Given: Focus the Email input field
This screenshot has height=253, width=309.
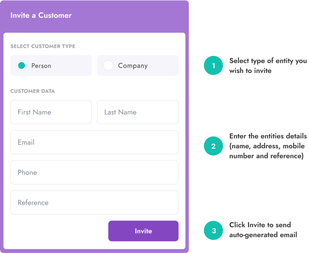Looking at the screenshot, I should tap(94, 142).
